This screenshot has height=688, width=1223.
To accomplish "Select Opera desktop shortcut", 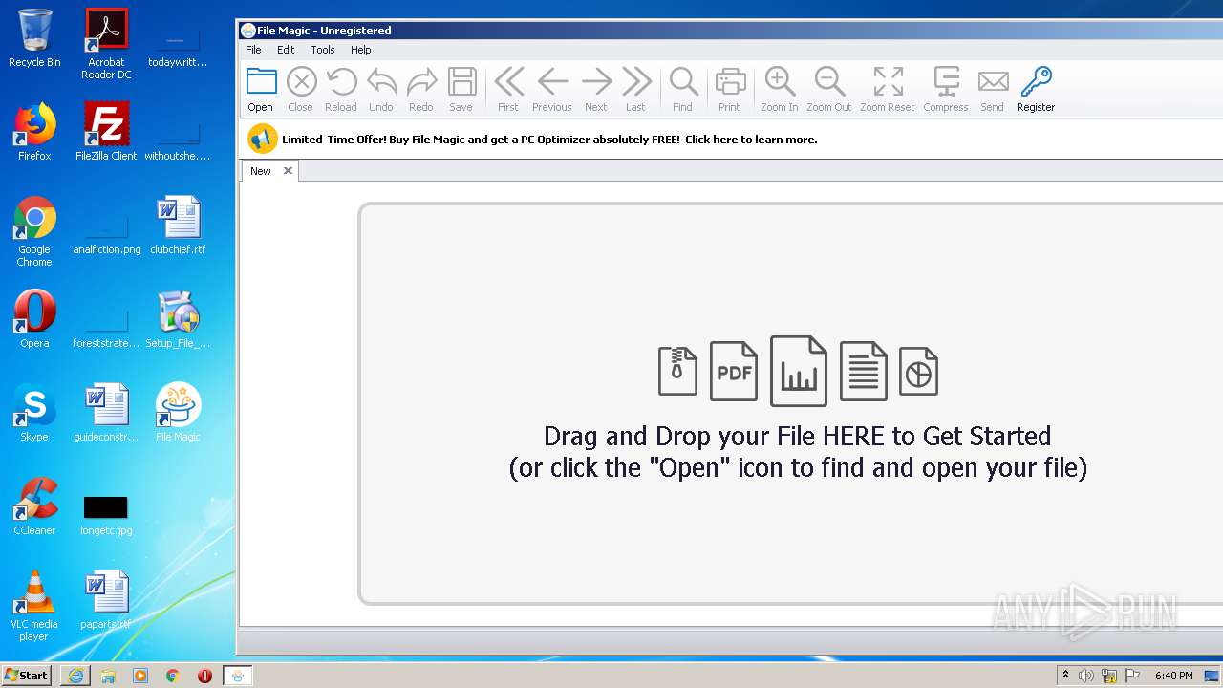I will point(34,319).
